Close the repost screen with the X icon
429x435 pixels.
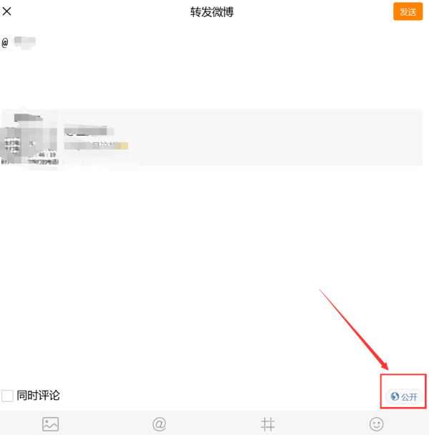(6, 11)
